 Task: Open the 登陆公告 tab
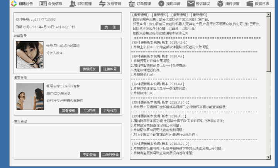[x=26, y=4]
